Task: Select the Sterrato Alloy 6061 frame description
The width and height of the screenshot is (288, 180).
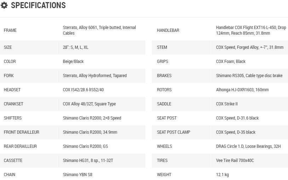Action: 99,30
